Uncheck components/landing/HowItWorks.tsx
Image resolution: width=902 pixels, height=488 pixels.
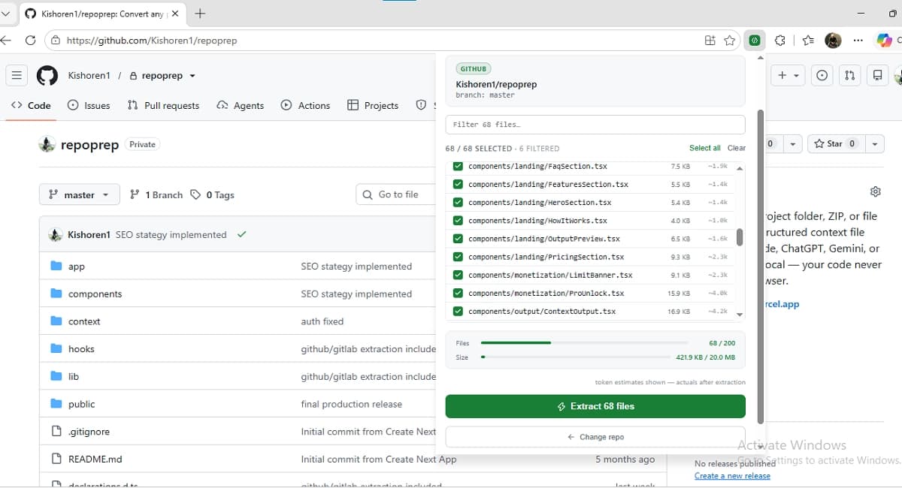(458, 221)
